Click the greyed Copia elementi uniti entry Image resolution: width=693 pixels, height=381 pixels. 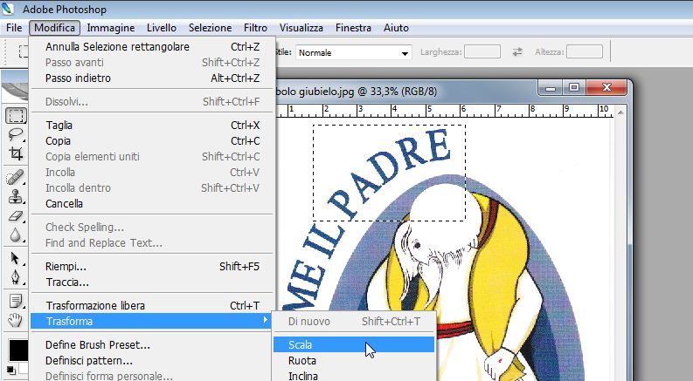pyautogui.click(x=152, y=157)
